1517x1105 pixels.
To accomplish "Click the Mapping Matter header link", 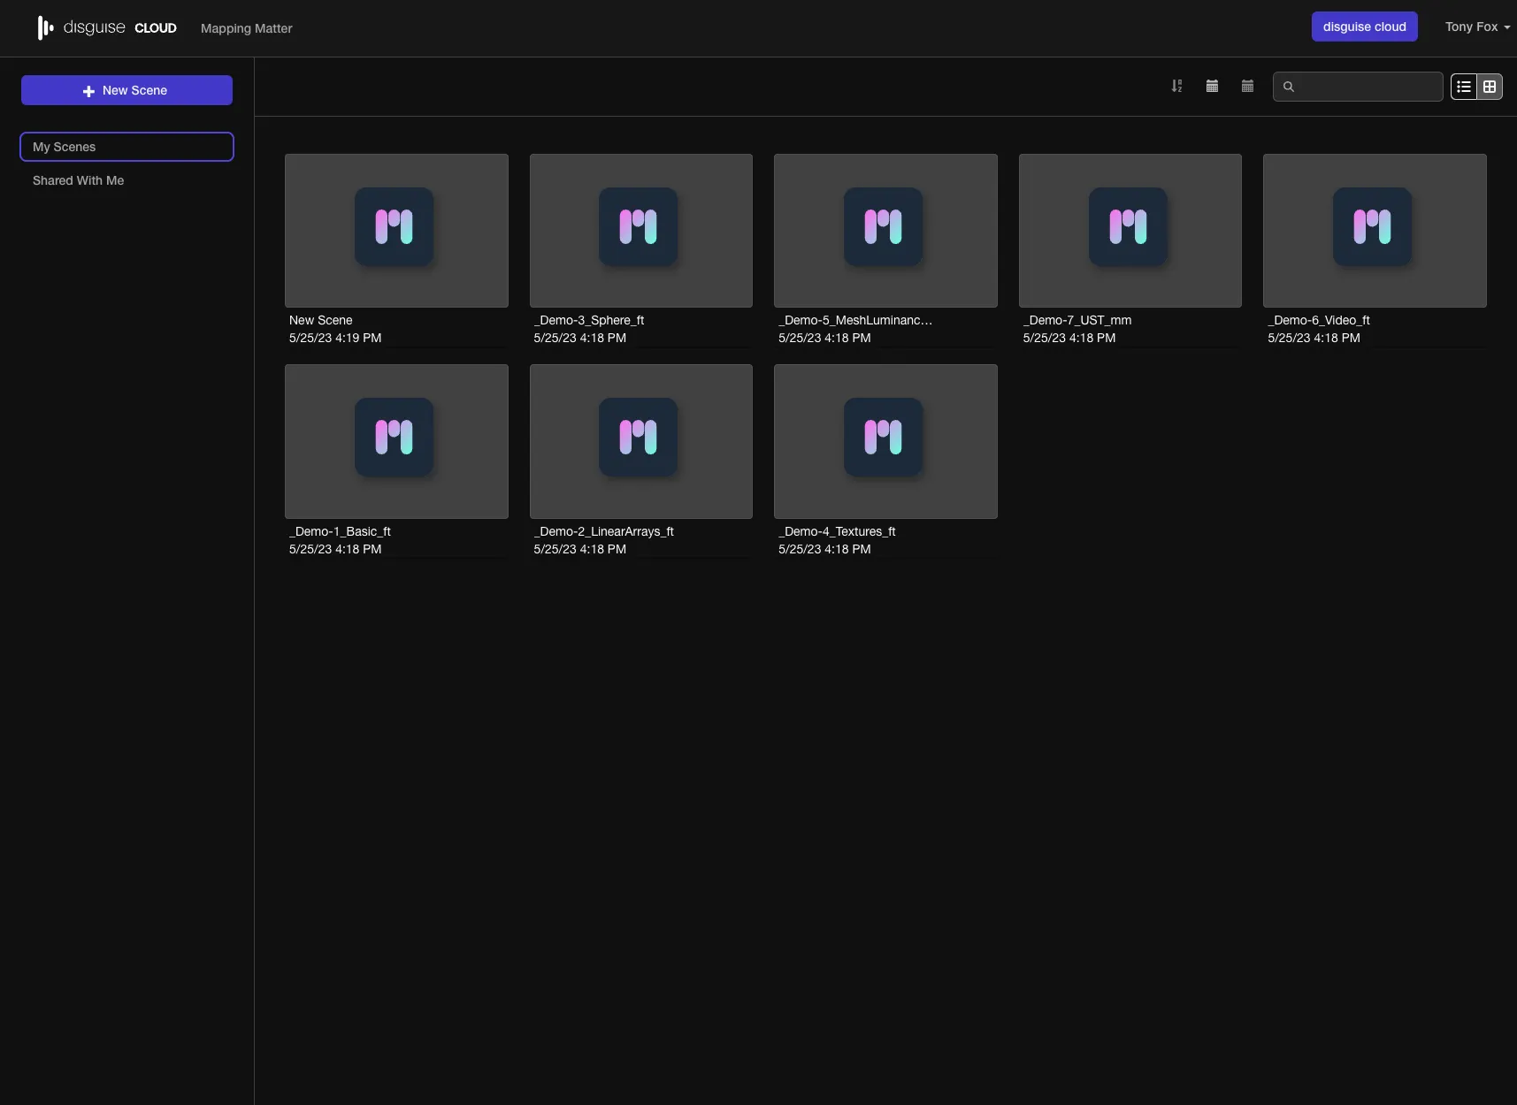I will [x=246, y=28].
